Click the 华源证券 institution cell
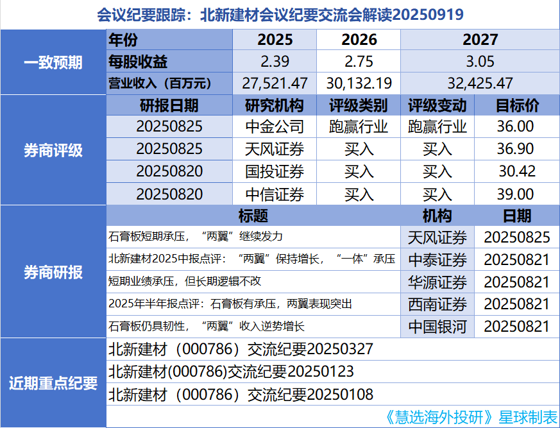560x428 pixels. coord(437,282)
